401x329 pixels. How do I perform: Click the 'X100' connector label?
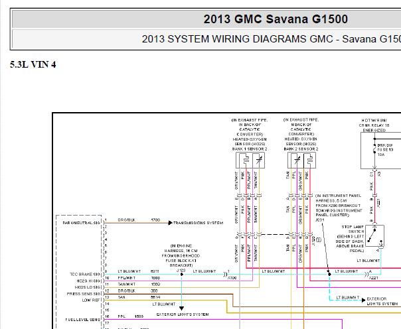point(232,278)
